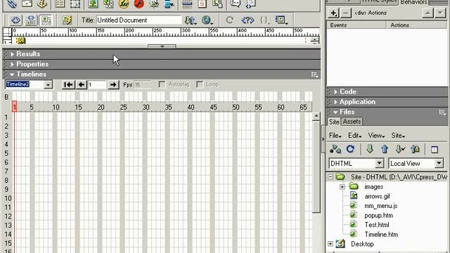Open the view options menu
The width and height of the screenshot is (450, 253).
[281, 20]
